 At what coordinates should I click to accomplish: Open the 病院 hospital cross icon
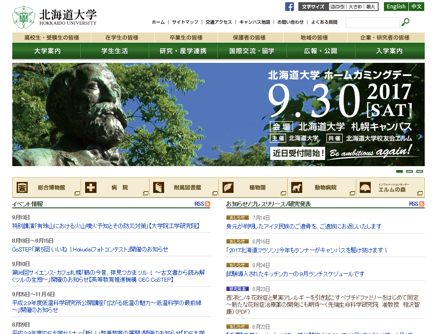(90, 187)
